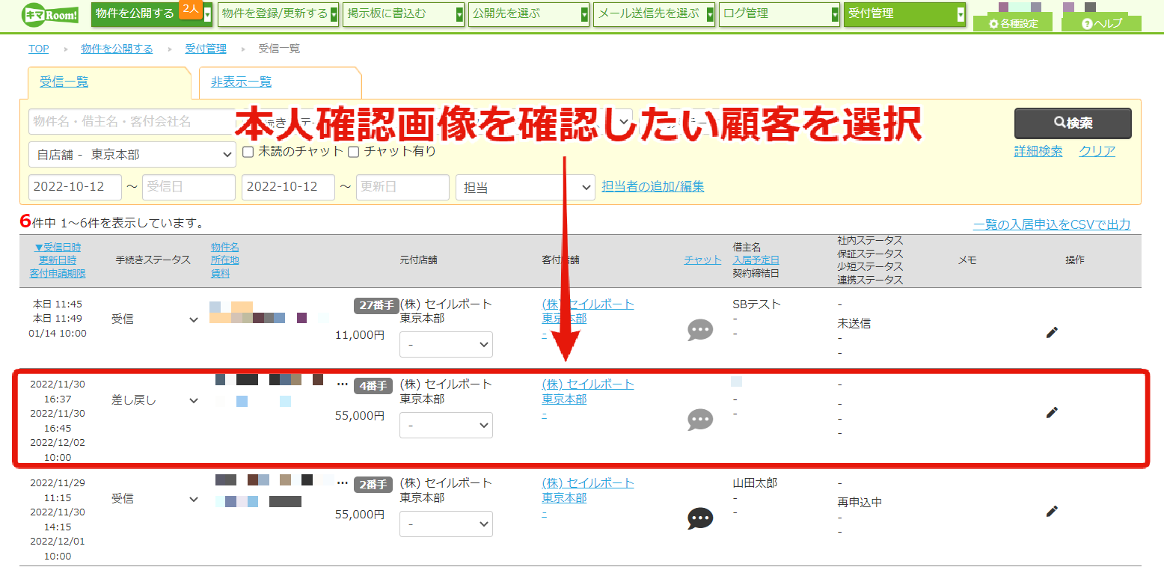Check the 未読のチャット checkbox

[248, 152]
